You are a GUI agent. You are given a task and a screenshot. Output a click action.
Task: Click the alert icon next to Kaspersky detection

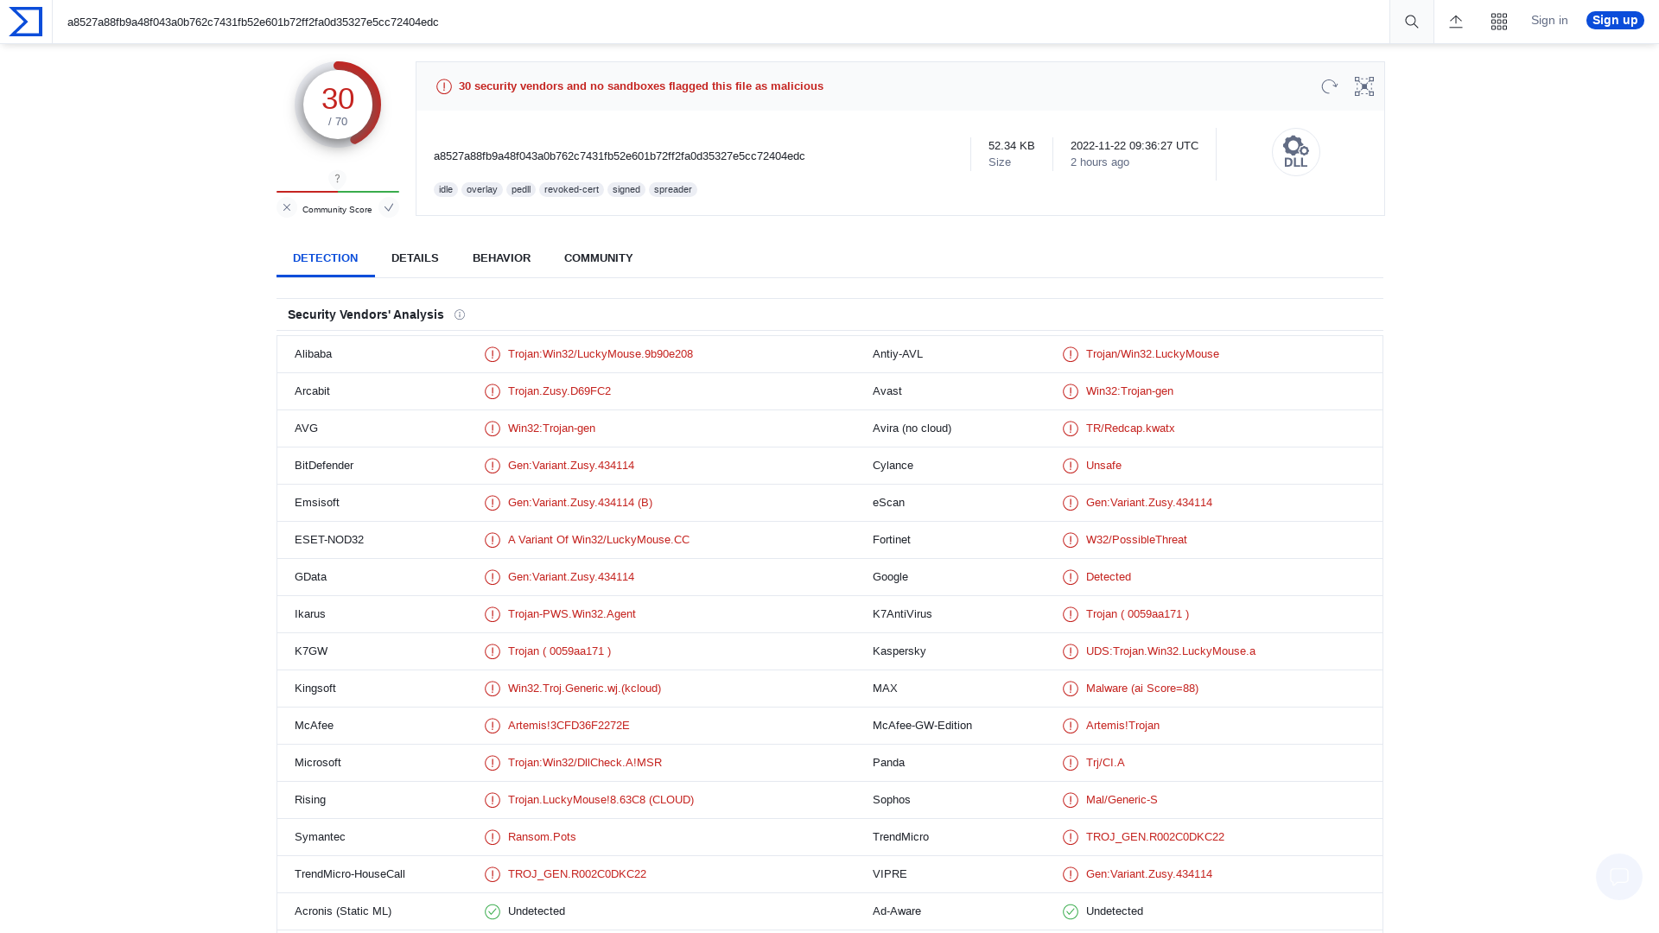tap(1071, 651)
